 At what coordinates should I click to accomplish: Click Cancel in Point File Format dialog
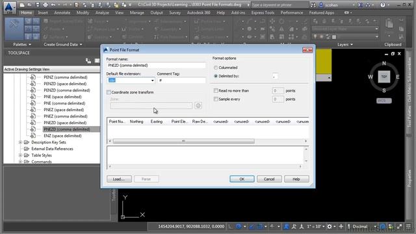click(x=269, y=179)
